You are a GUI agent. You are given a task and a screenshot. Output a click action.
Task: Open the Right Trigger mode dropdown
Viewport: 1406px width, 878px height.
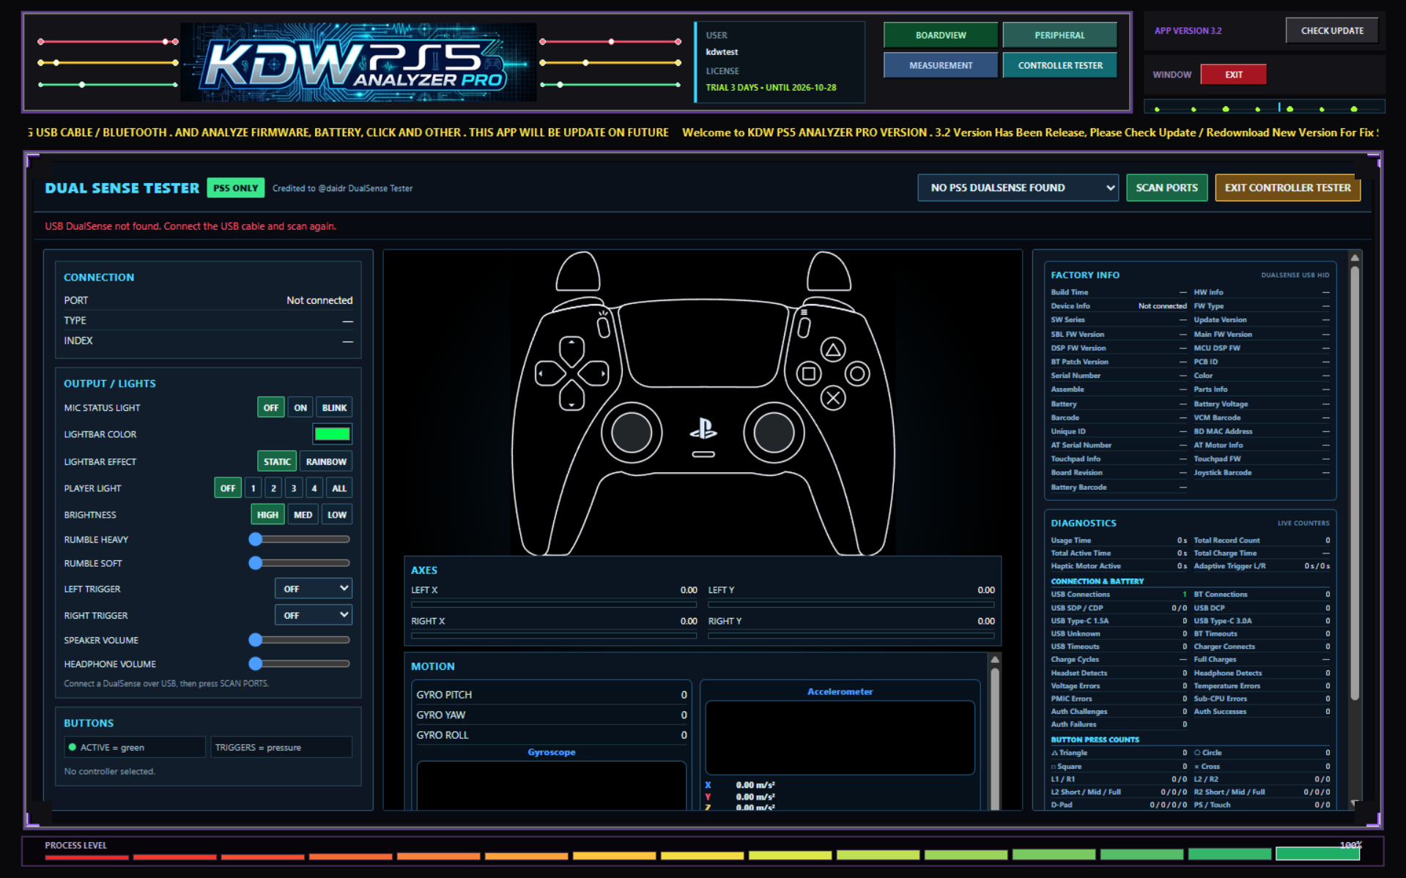314,615
